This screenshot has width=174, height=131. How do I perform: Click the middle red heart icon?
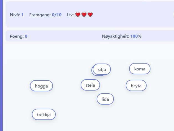[84, 15]
